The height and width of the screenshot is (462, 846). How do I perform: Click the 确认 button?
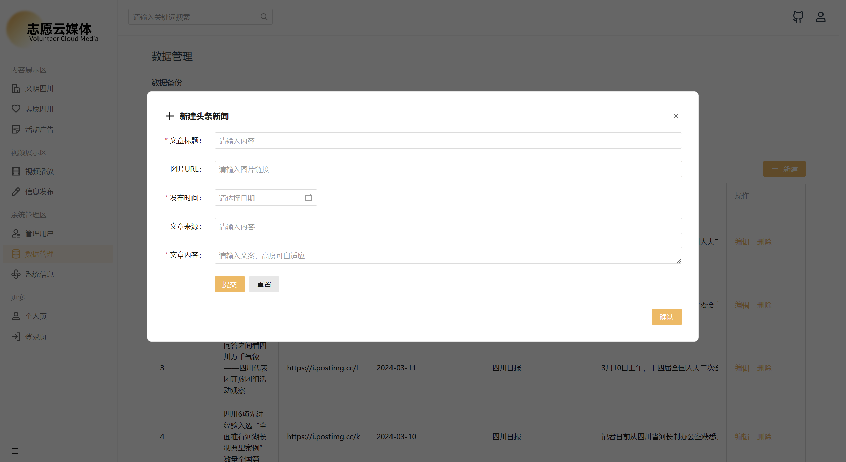666,317
